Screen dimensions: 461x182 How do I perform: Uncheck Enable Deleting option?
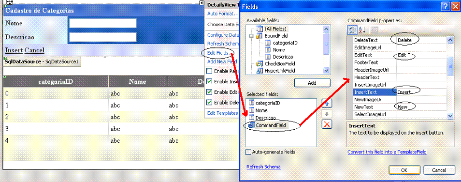[209, 103]
